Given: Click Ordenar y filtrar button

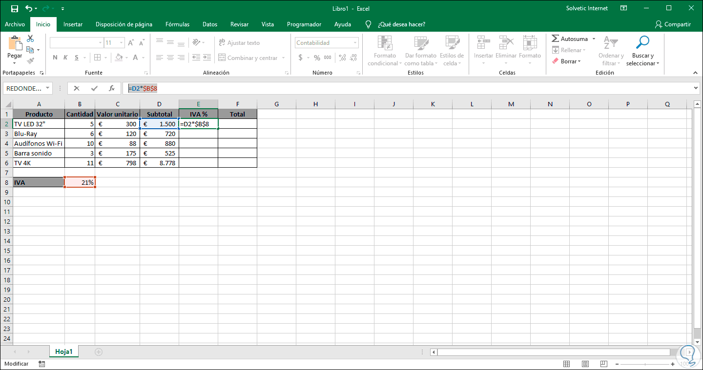Looking at the screenshot, I should tap(611, 51).
